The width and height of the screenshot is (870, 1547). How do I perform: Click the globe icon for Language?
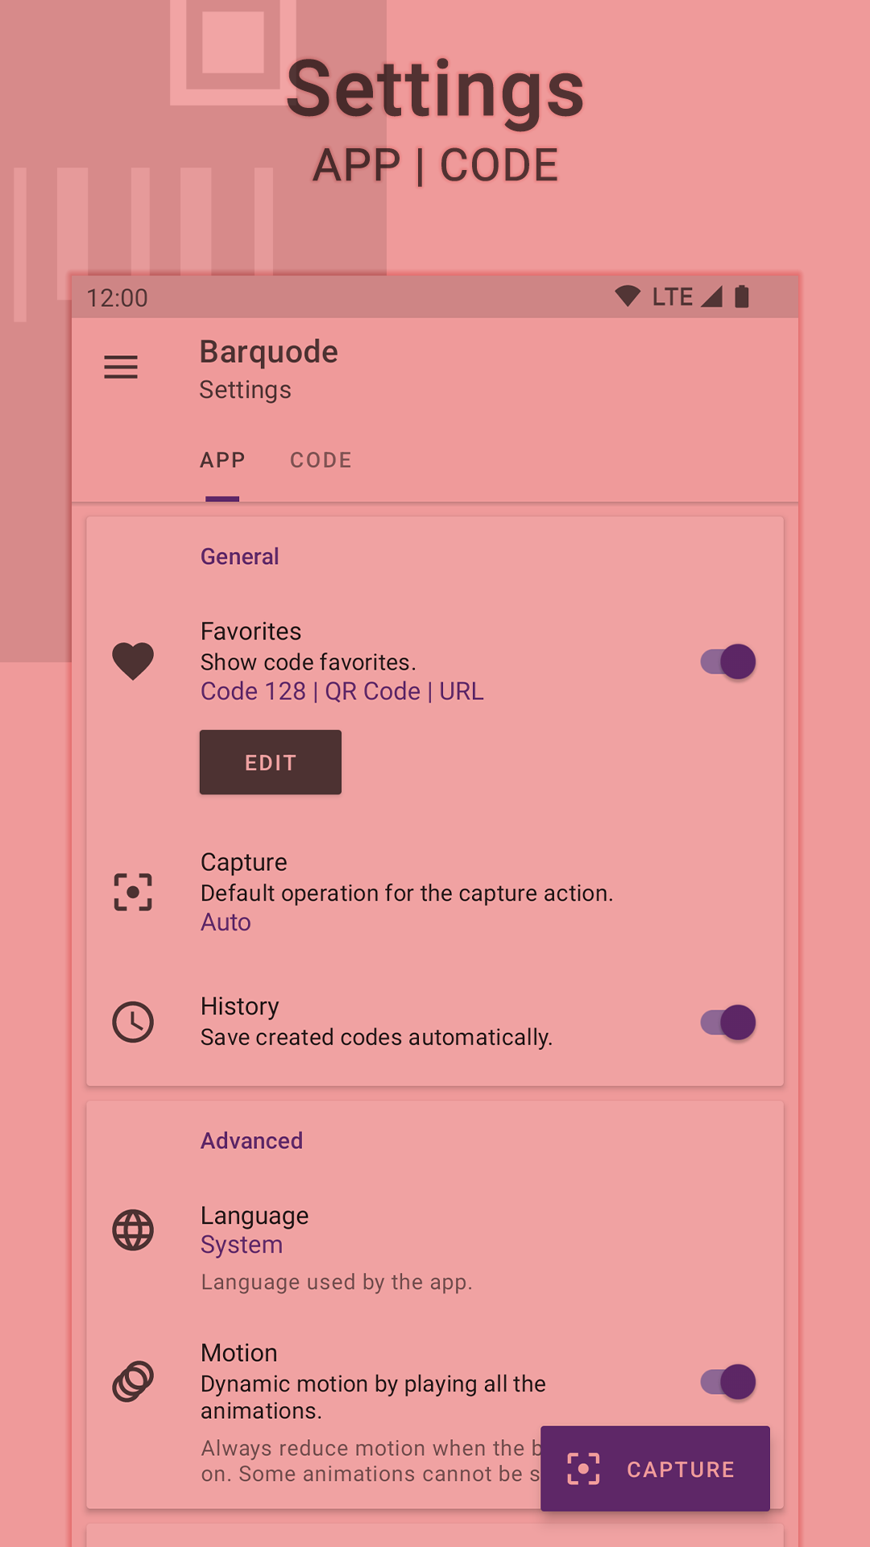tap(132, 1230)
